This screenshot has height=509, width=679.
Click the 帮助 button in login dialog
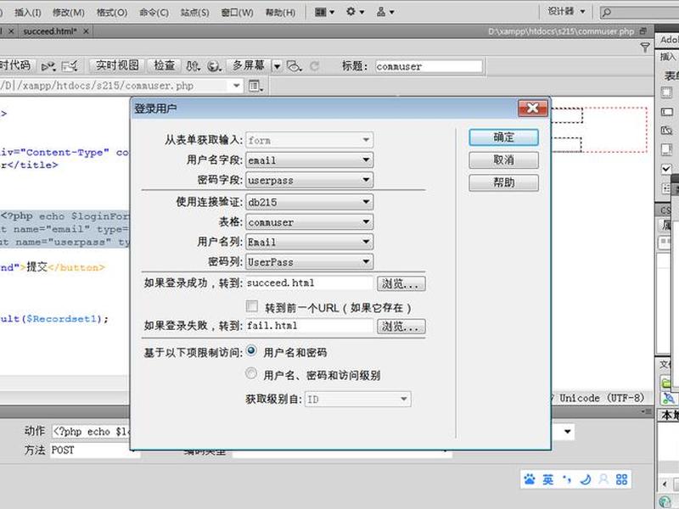click(x=503, y=182)
